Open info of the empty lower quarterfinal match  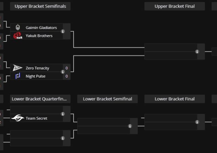63,138
